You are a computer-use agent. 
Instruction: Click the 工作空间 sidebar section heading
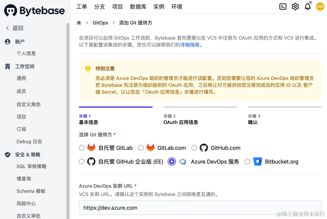coord(25,67)
